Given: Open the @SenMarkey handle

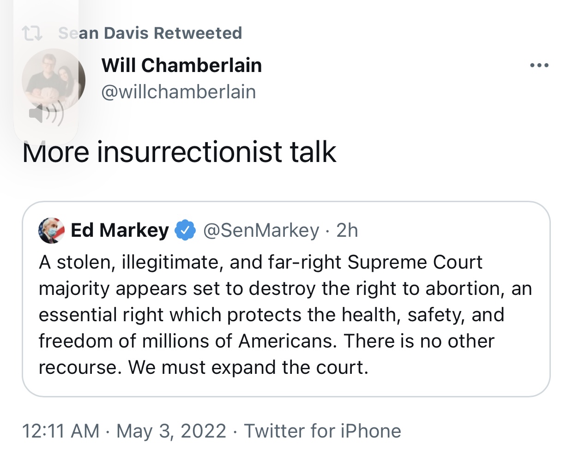Looking at the screenshot, I should click(261, 230).
